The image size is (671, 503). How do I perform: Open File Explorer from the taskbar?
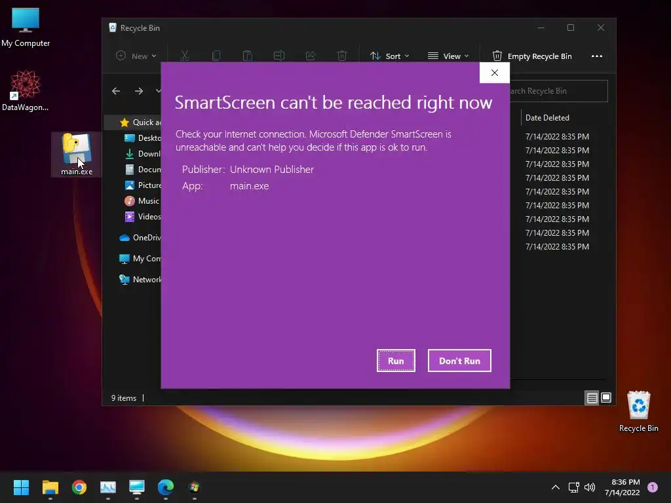click(50, 487)
